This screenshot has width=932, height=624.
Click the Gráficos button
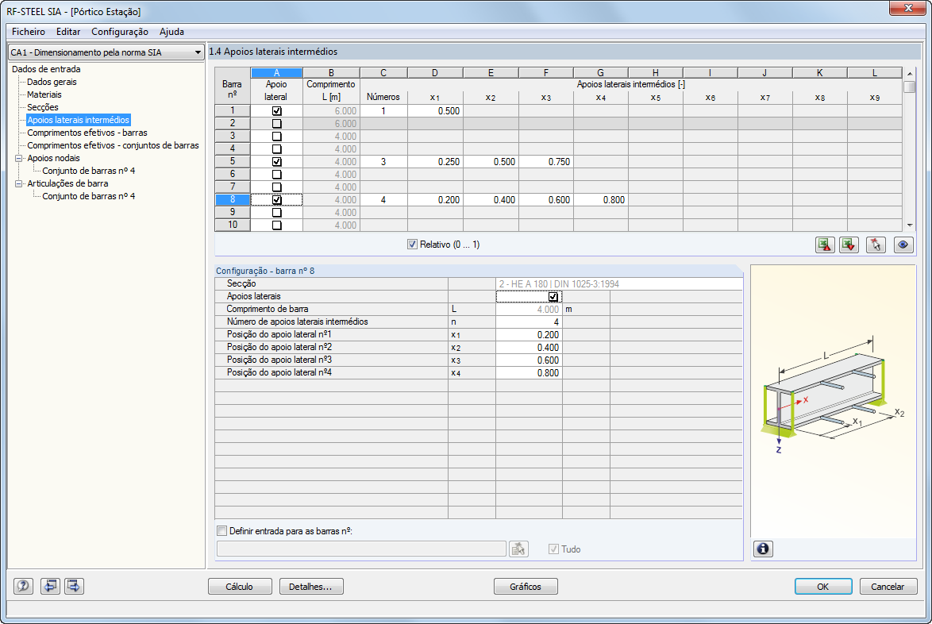526,587
